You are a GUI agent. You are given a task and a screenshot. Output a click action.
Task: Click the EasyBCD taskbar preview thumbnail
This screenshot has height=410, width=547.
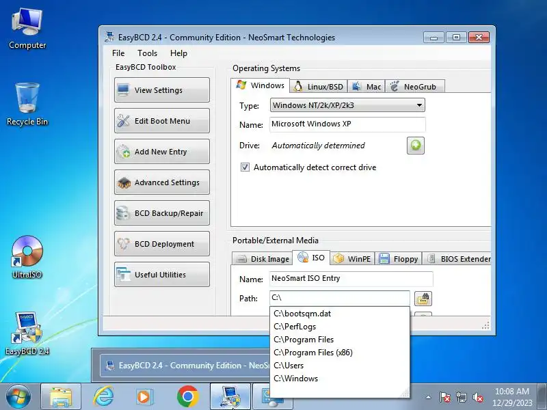(x=185, y=365)
